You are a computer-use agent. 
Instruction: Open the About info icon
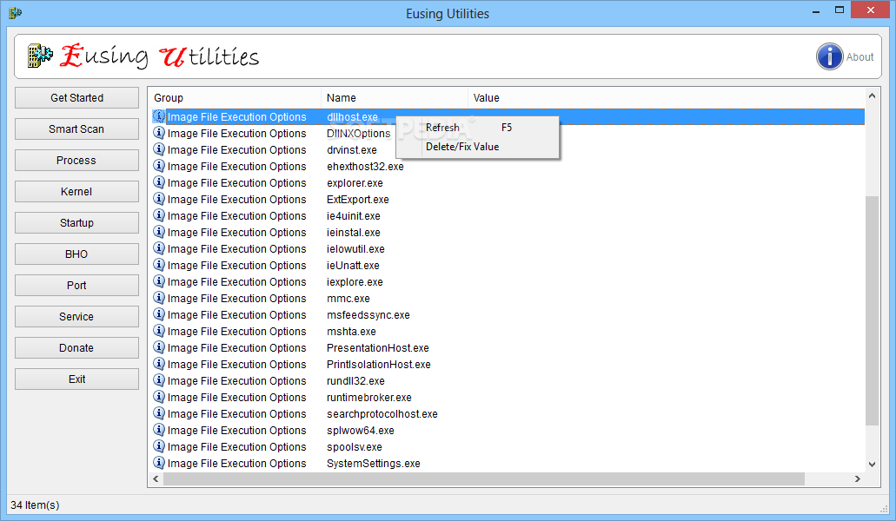(829, 56)
